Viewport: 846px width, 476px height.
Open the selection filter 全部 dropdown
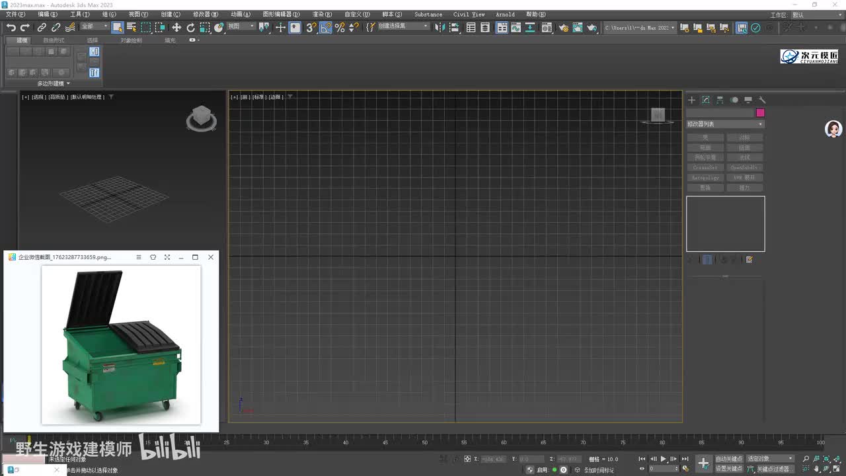pyautogui.click(x=95, y=26)
